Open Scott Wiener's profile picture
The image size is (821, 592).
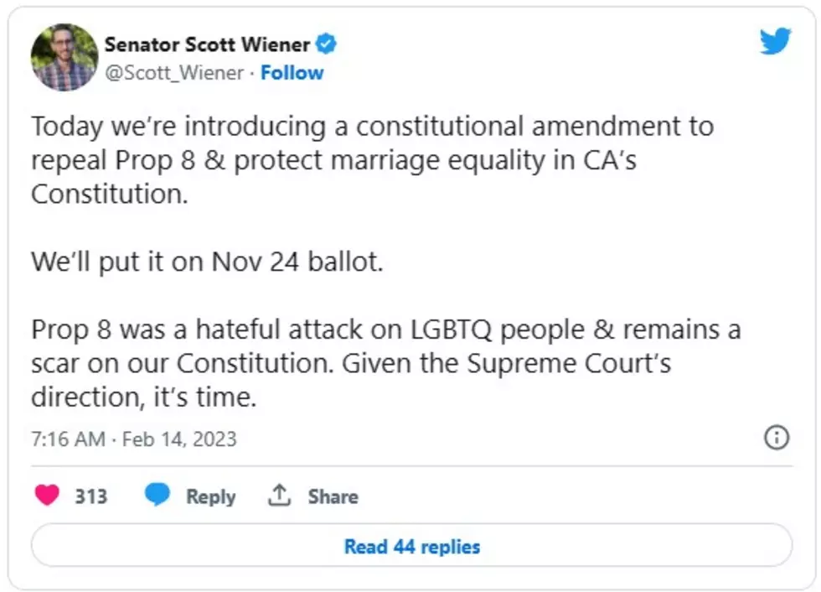(x=65, y=57)
